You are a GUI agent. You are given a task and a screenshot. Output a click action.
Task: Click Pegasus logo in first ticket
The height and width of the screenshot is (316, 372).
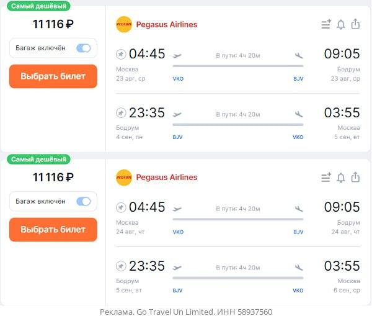pyautogui.click(x=124, y=25)
